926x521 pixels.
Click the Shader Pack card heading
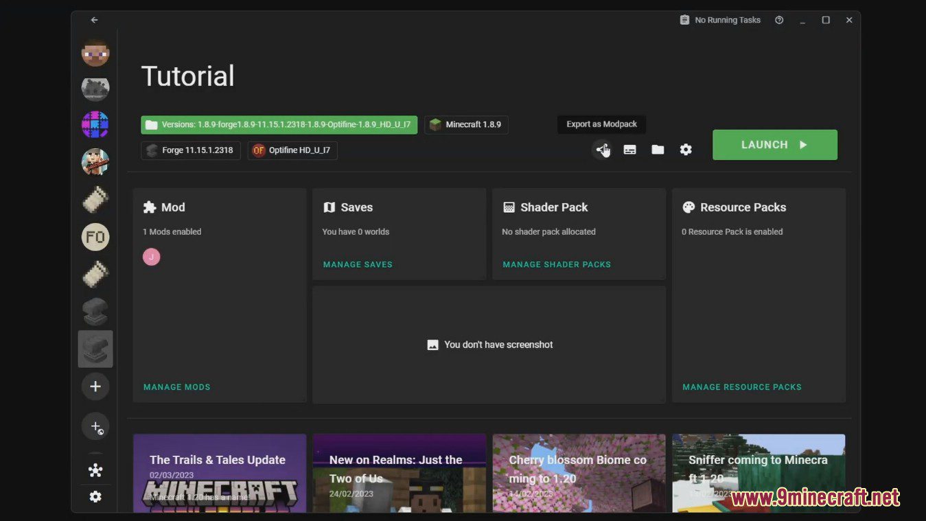(546, 207)
